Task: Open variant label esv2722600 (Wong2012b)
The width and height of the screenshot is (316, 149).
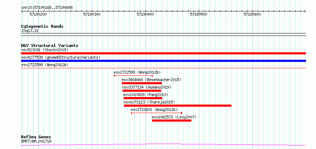Action: (154, 110)
